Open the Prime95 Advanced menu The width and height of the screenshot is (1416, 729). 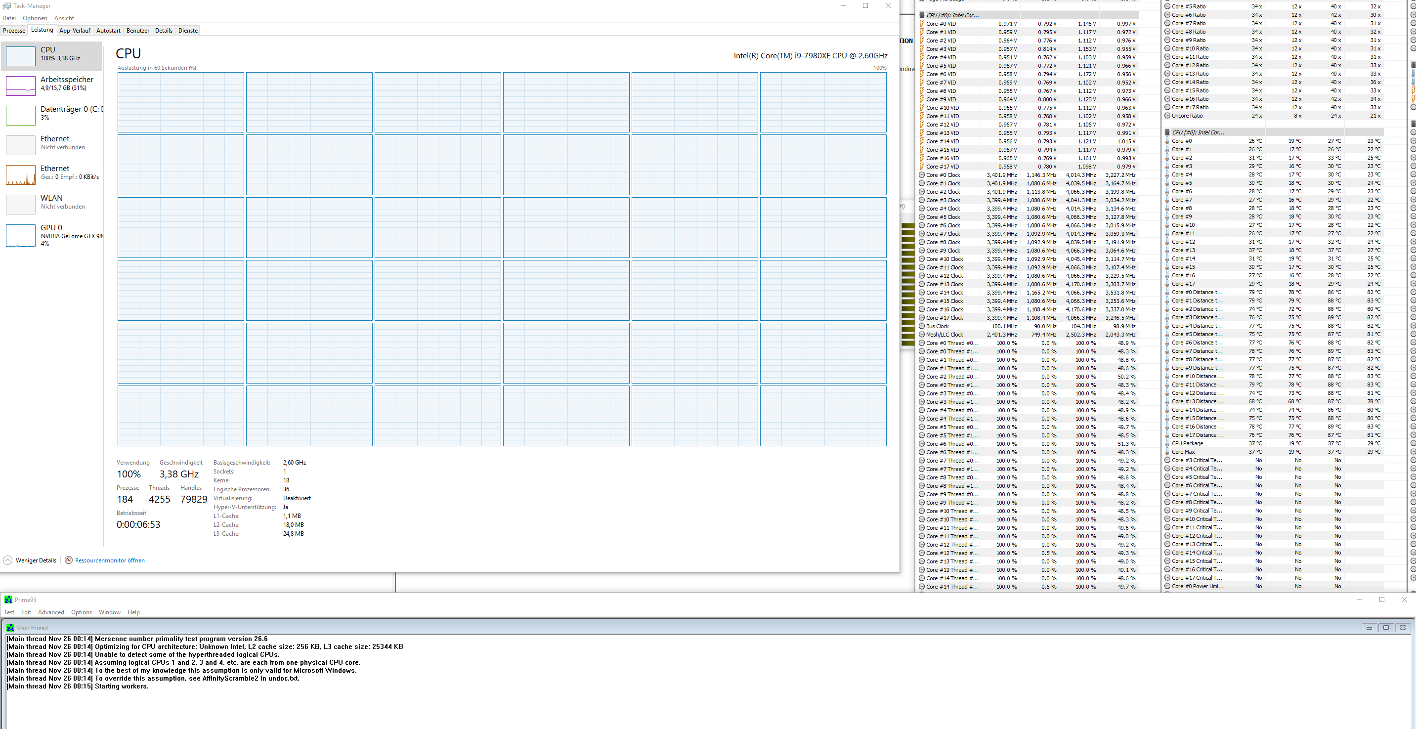(50, 612)
